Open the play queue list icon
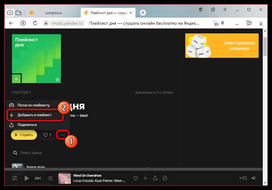Viewport: 272px width, 190px height. click(x=50, y=178)
